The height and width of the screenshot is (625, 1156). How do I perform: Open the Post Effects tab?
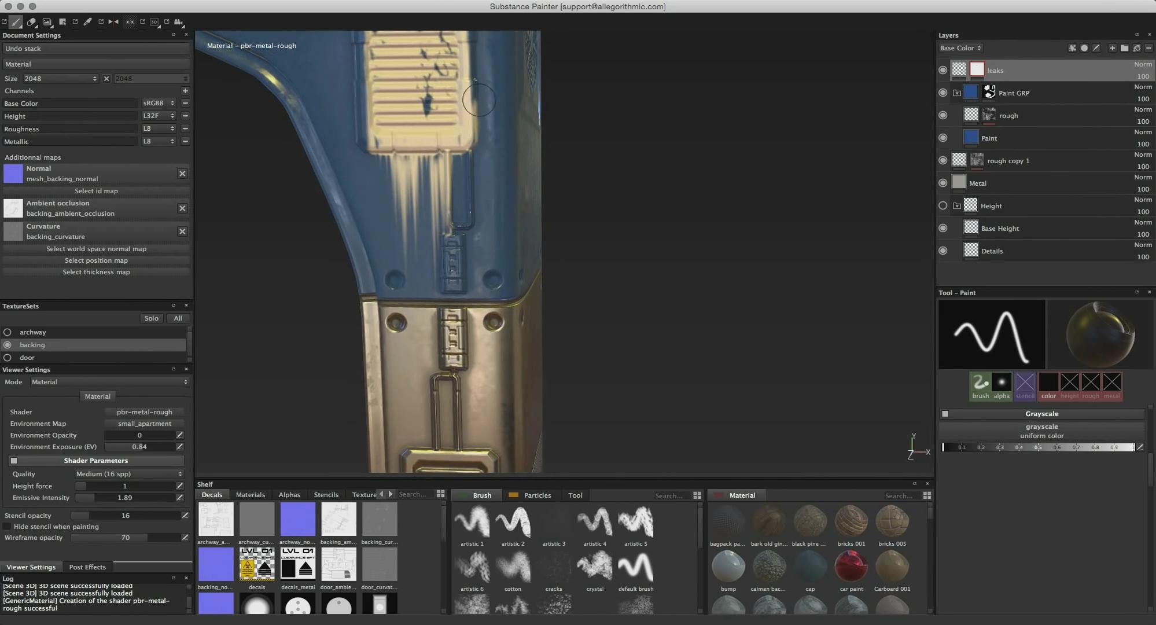(87, 567)
